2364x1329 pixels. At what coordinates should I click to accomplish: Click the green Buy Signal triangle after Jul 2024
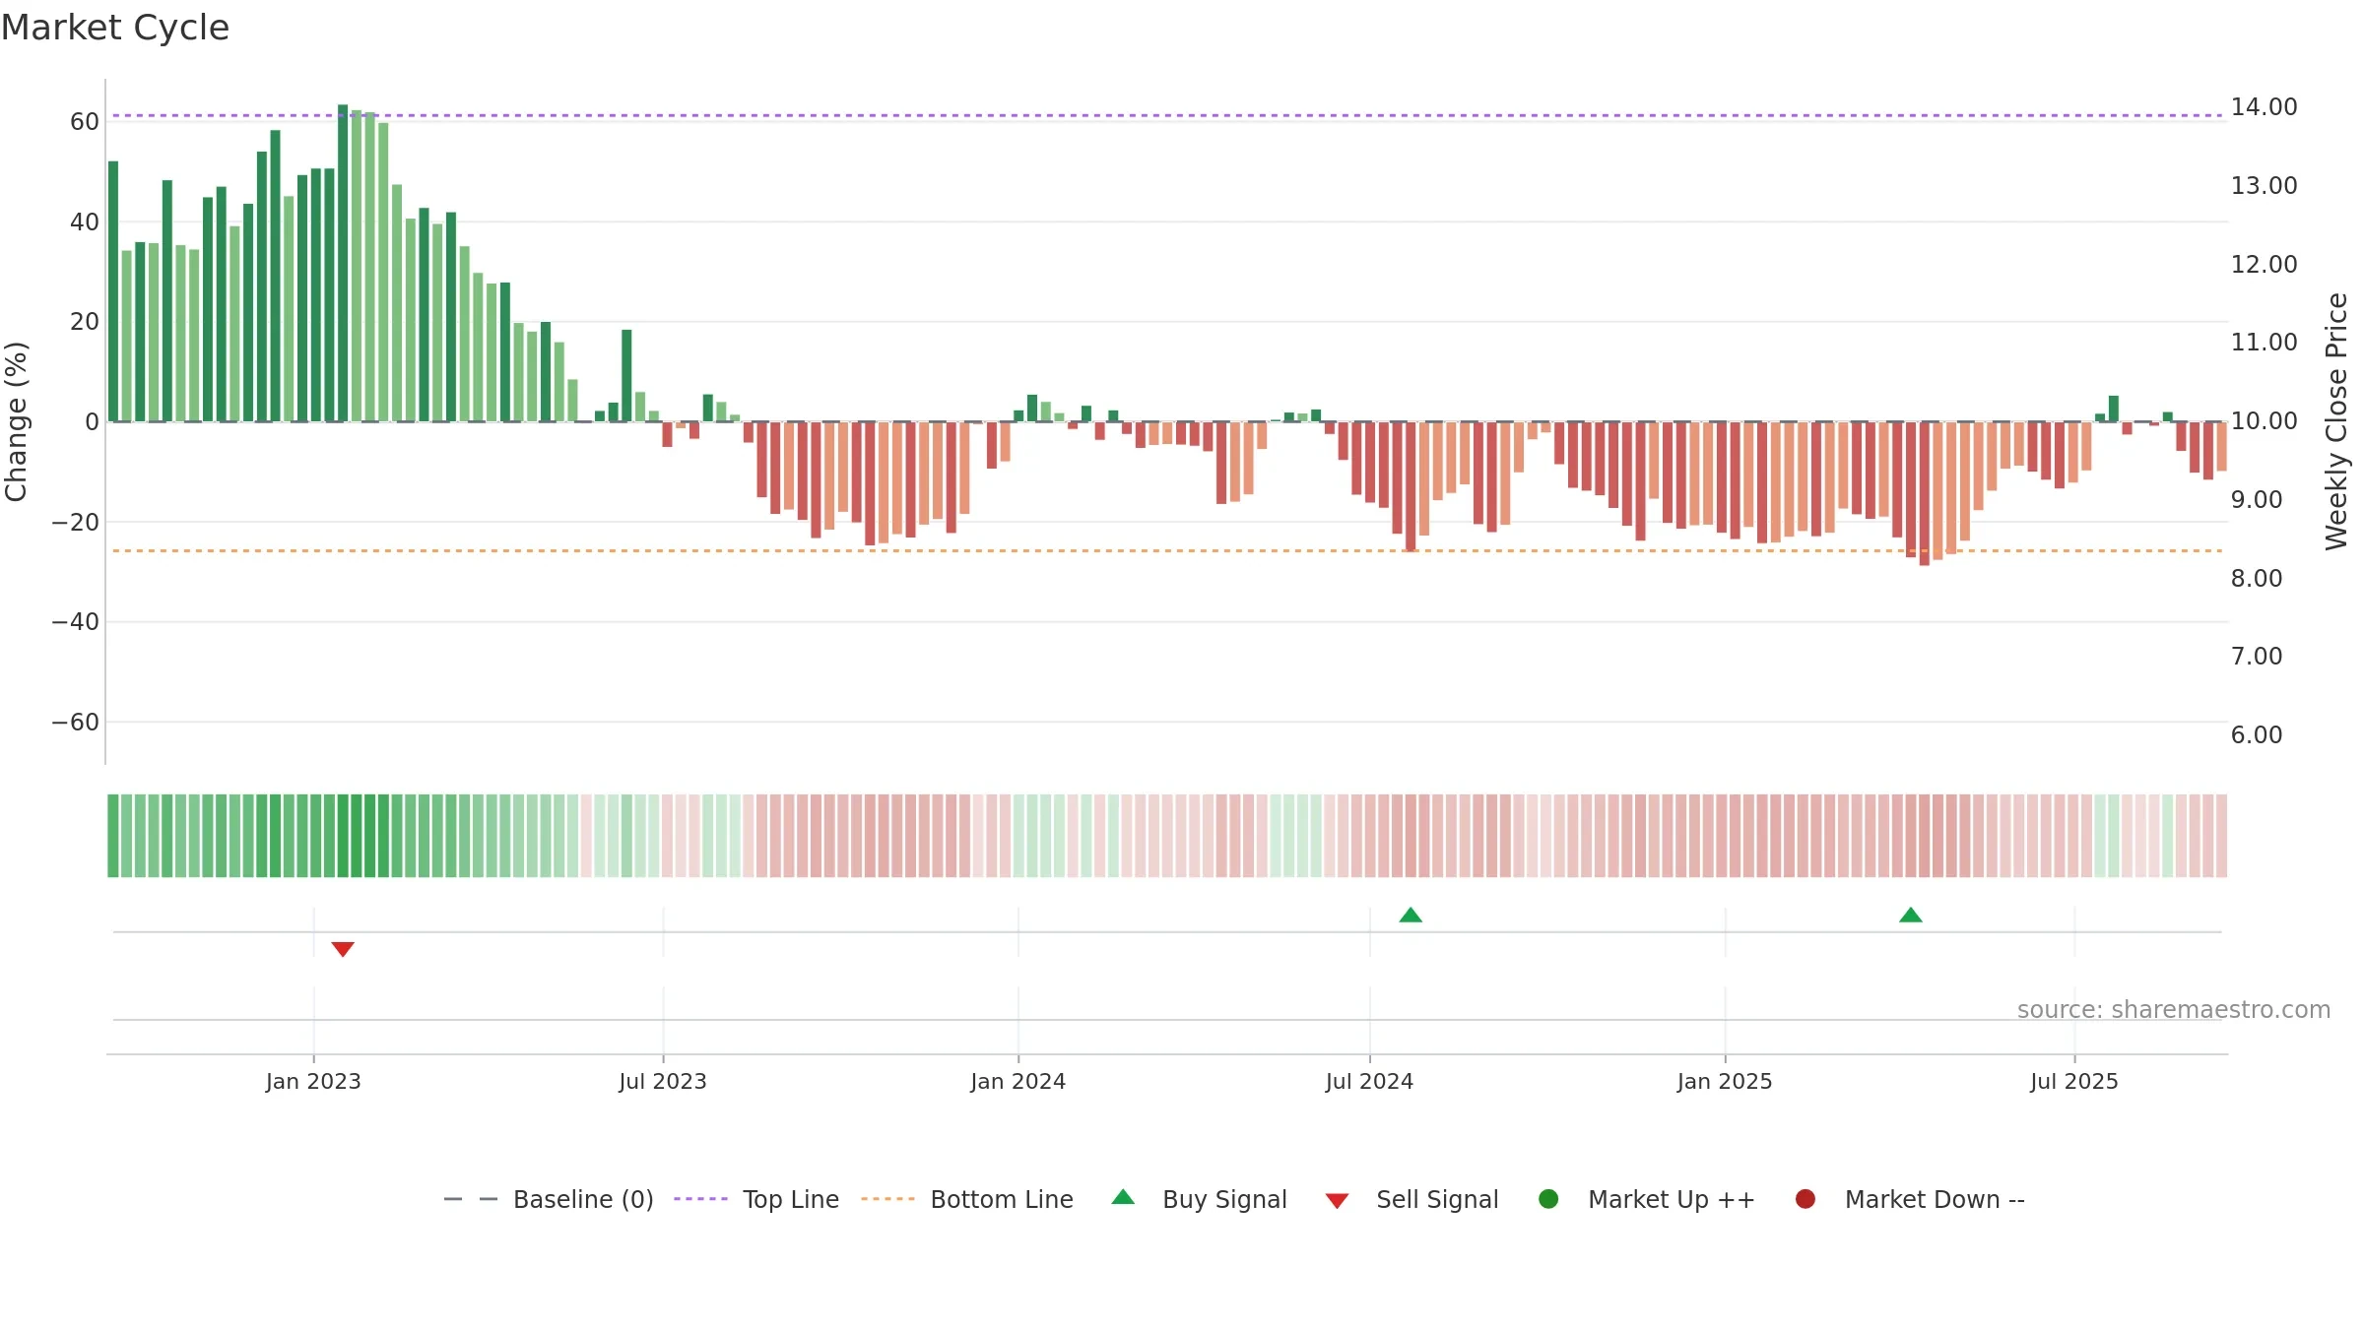tap(1411, 915)
